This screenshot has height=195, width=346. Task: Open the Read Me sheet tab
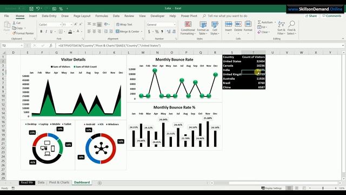click(27, 183)
